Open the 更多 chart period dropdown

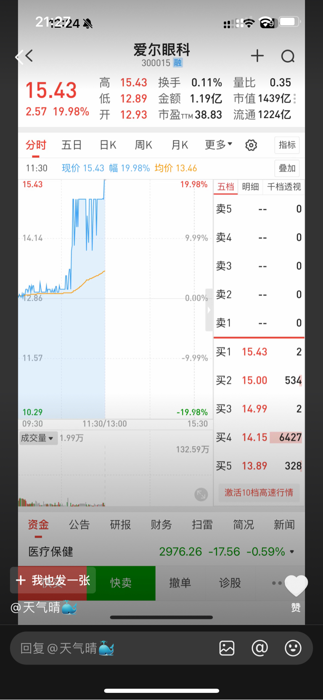coord(218,145)
